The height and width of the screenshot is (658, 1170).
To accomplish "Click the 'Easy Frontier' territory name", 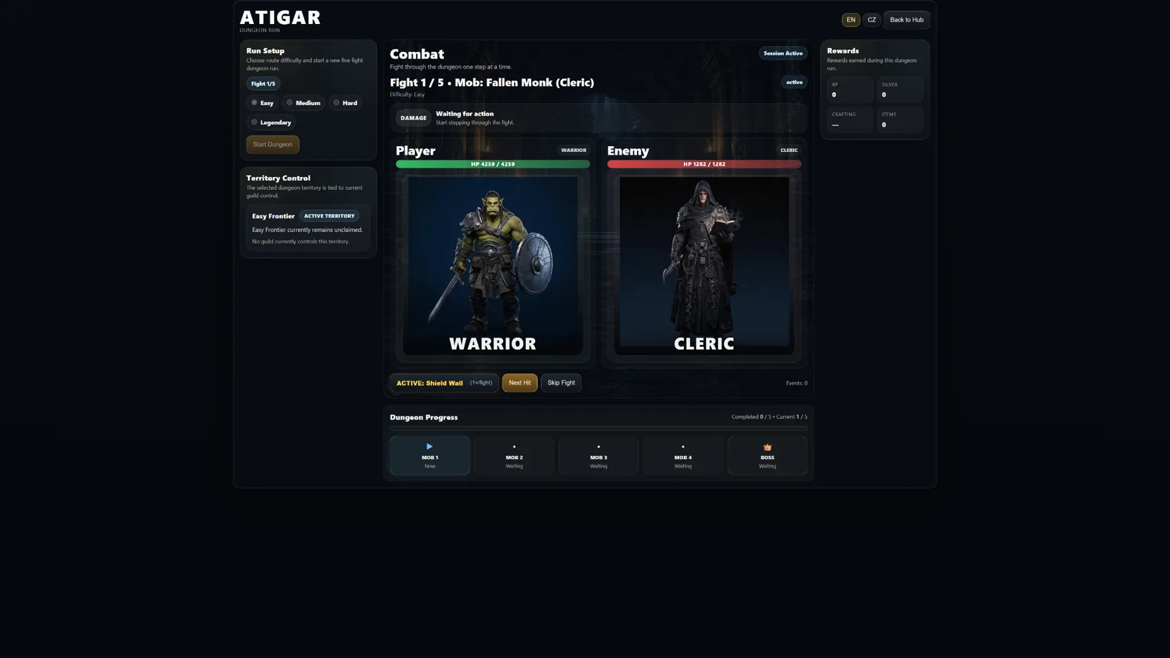I will coord(273,216).
